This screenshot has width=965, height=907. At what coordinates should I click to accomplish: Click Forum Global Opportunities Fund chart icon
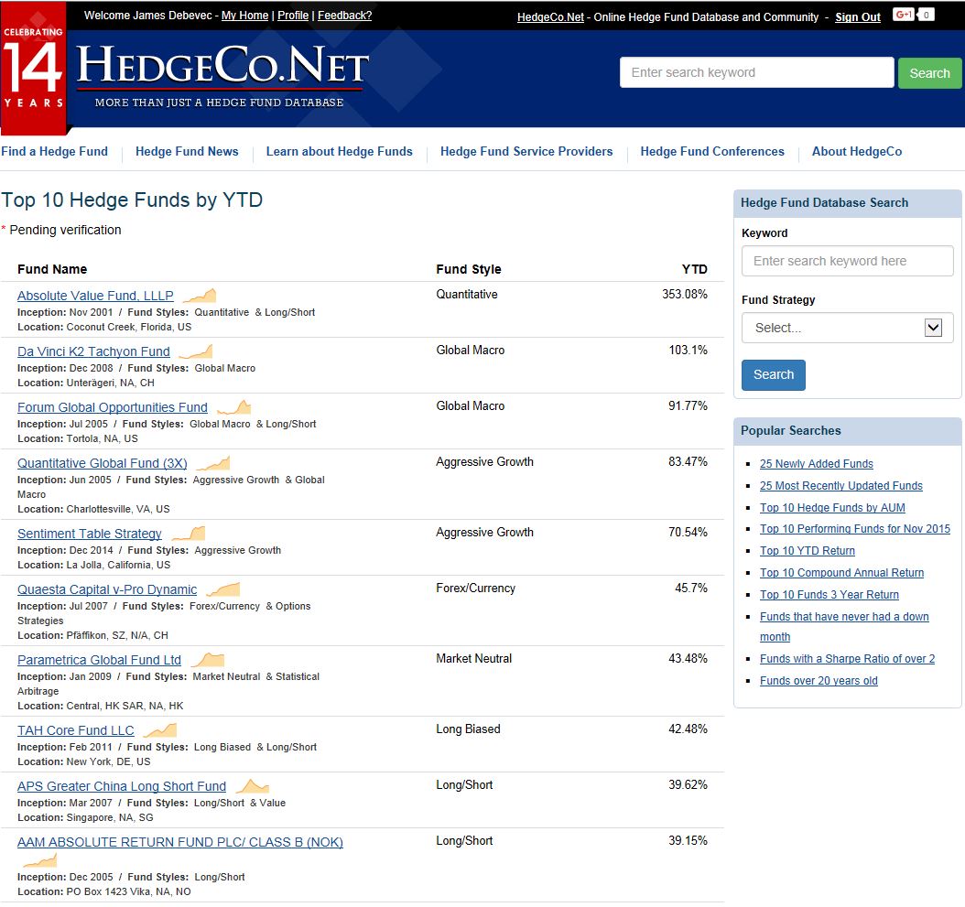click(x=233, y=407)
